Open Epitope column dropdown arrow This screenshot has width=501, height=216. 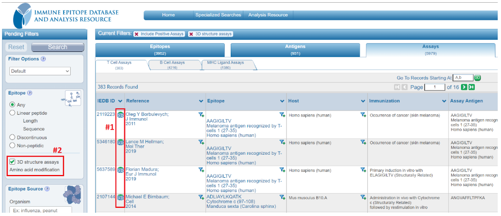click(282, 101)
